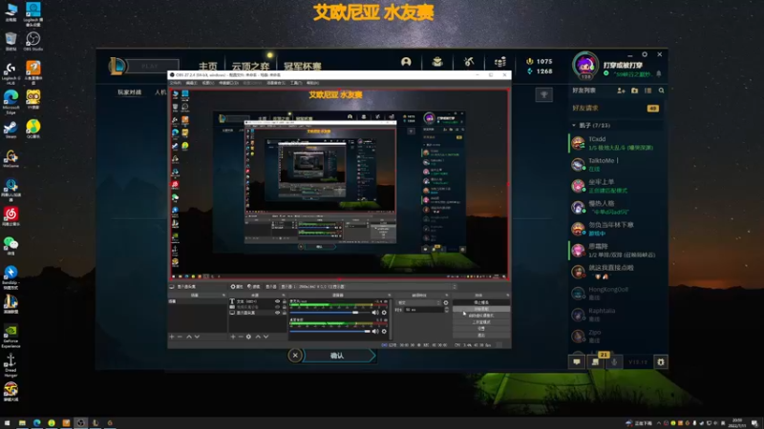Open the 云顶之弈 tab in League client
The height and width of the screenshot is (429, 764).
pos(250,66)
